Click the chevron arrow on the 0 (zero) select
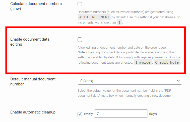The image size is (190, 122). (x=178, y=81)
